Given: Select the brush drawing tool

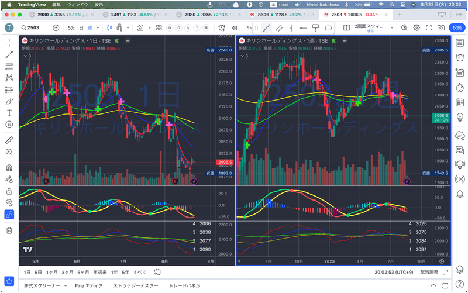Looking at the screenshot, I should [9, 101].
